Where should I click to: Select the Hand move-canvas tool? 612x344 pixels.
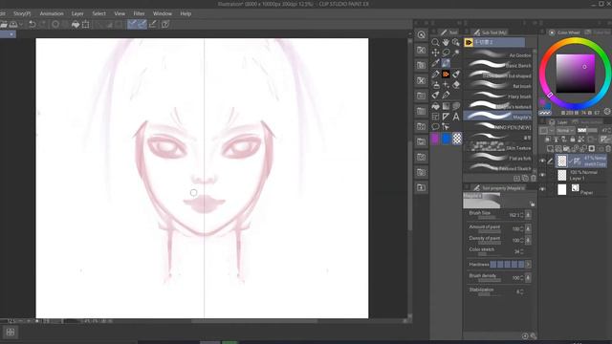446,42
